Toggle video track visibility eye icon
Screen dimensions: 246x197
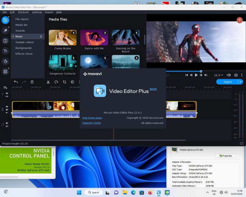pyautogui.click(x=7, y=107)
